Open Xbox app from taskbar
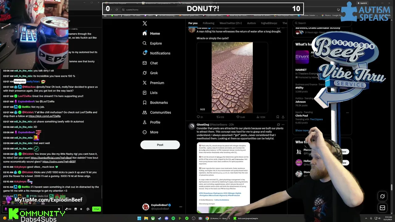This screenshot has width=395, height=222. click(x=153, y=218)
